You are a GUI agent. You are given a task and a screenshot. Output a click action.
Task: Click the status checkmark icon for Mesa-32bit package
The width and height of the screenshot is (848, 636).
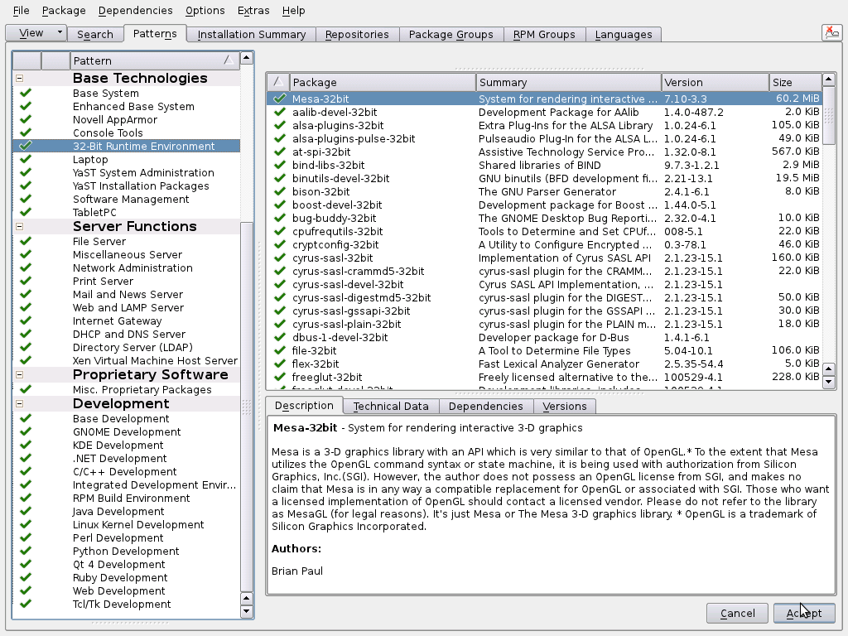tap(279, 99)
